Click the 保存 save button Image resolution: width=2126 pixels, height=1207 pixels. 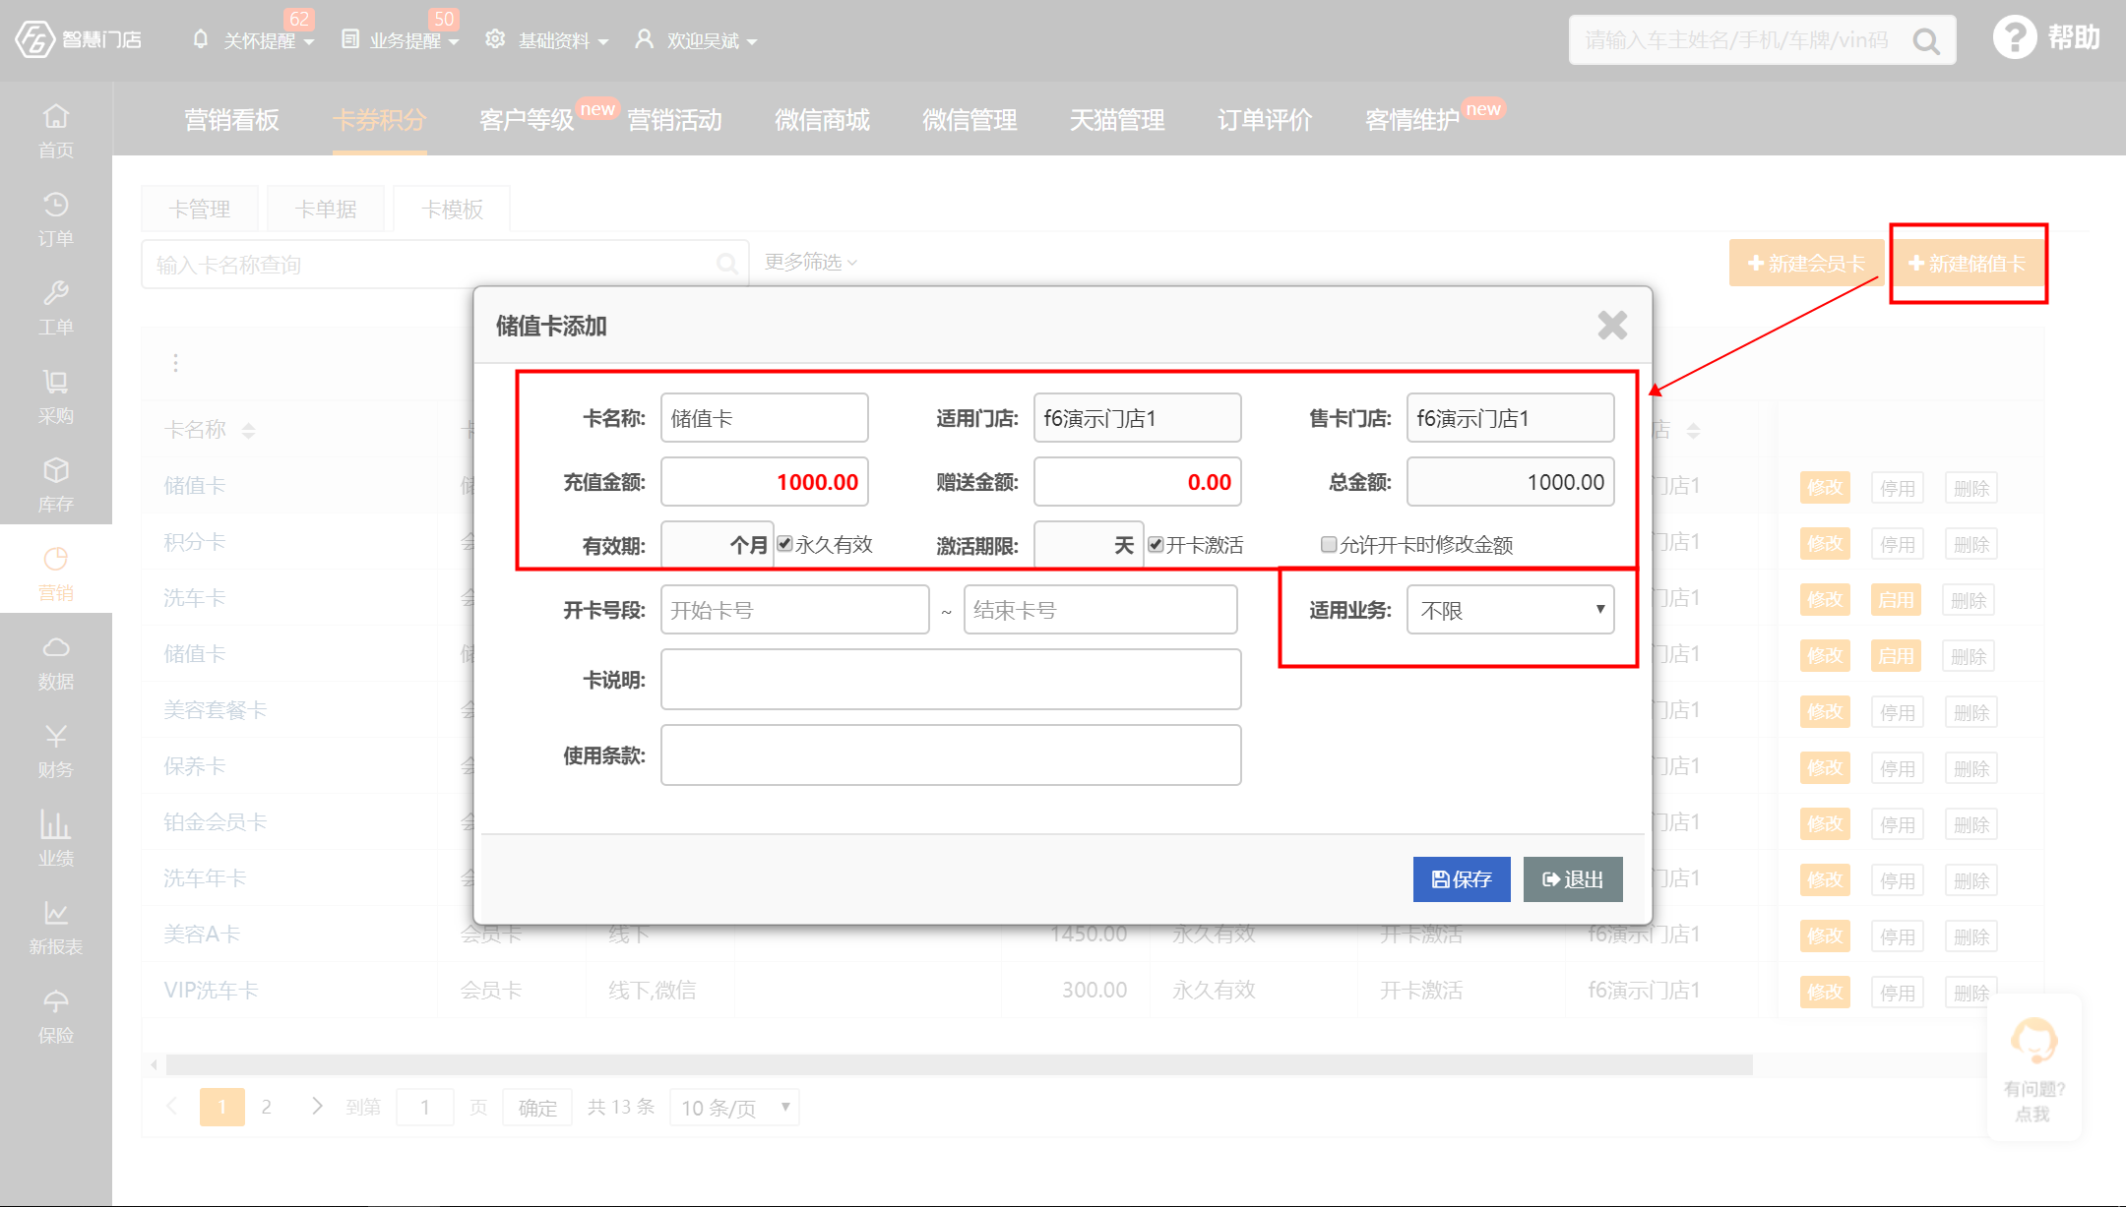click(x=1462, y=878)
